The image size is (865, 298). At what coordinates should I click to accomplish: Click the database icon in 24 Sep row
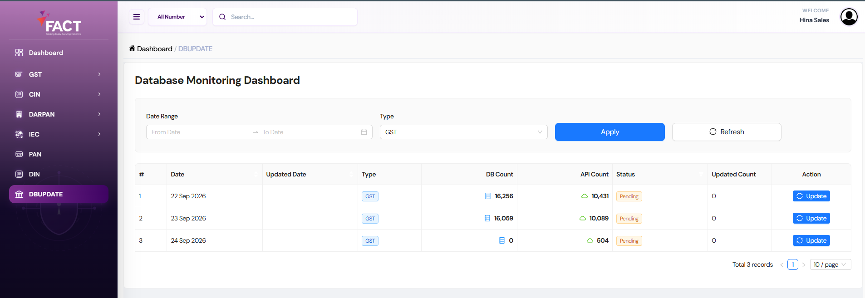[x=502, y=240]
